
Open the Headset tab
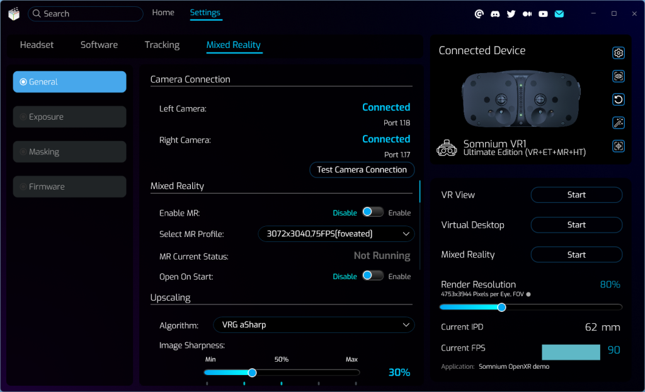pos(37,45)
